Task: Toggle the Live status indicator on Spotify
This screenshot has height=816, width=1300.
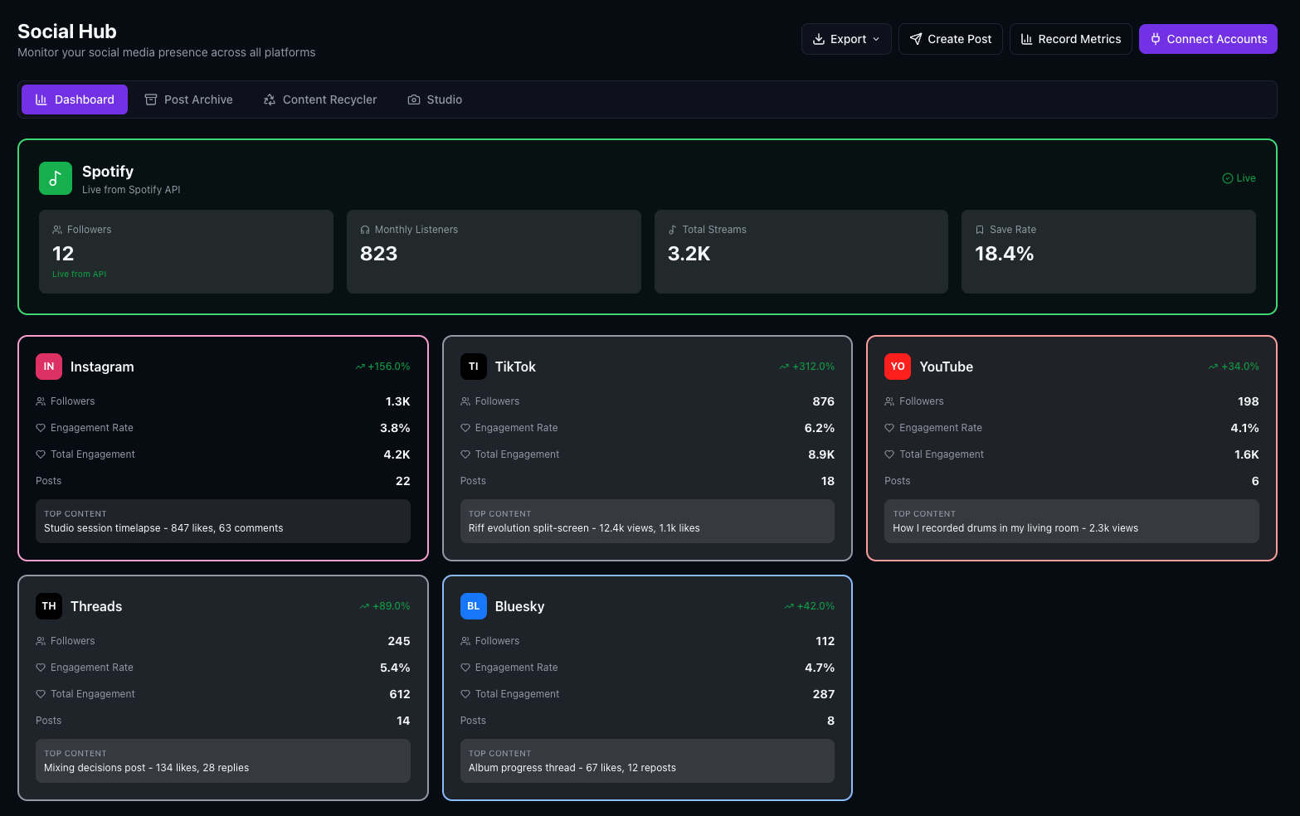Action: [1239, 177]
